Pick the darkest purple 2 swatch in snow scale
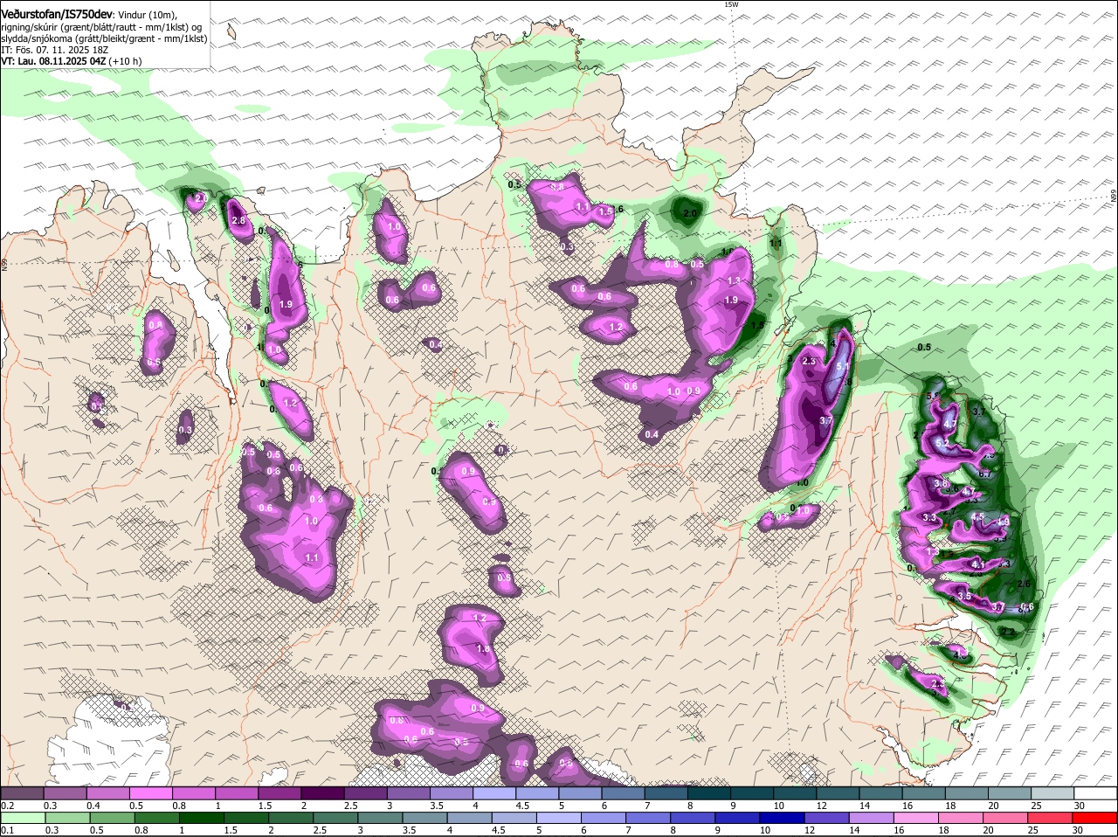Screen dimensions: 1118x837 tap(321, 793)
